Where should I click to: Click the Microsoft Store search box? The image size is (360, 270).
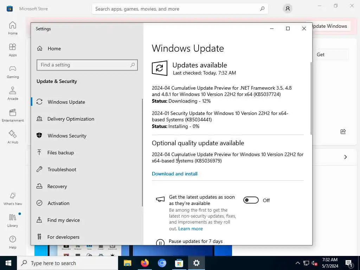[x=180, y=9]
